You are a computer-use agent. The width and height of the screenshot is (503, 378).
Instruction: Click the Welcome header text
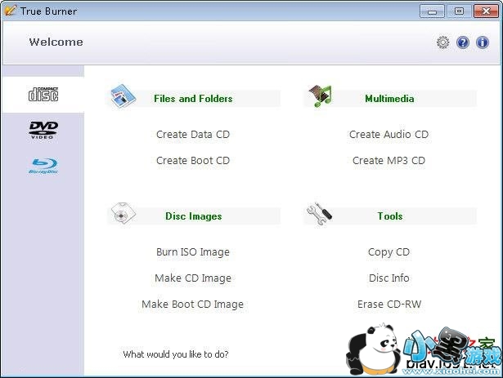click(56, 42)
